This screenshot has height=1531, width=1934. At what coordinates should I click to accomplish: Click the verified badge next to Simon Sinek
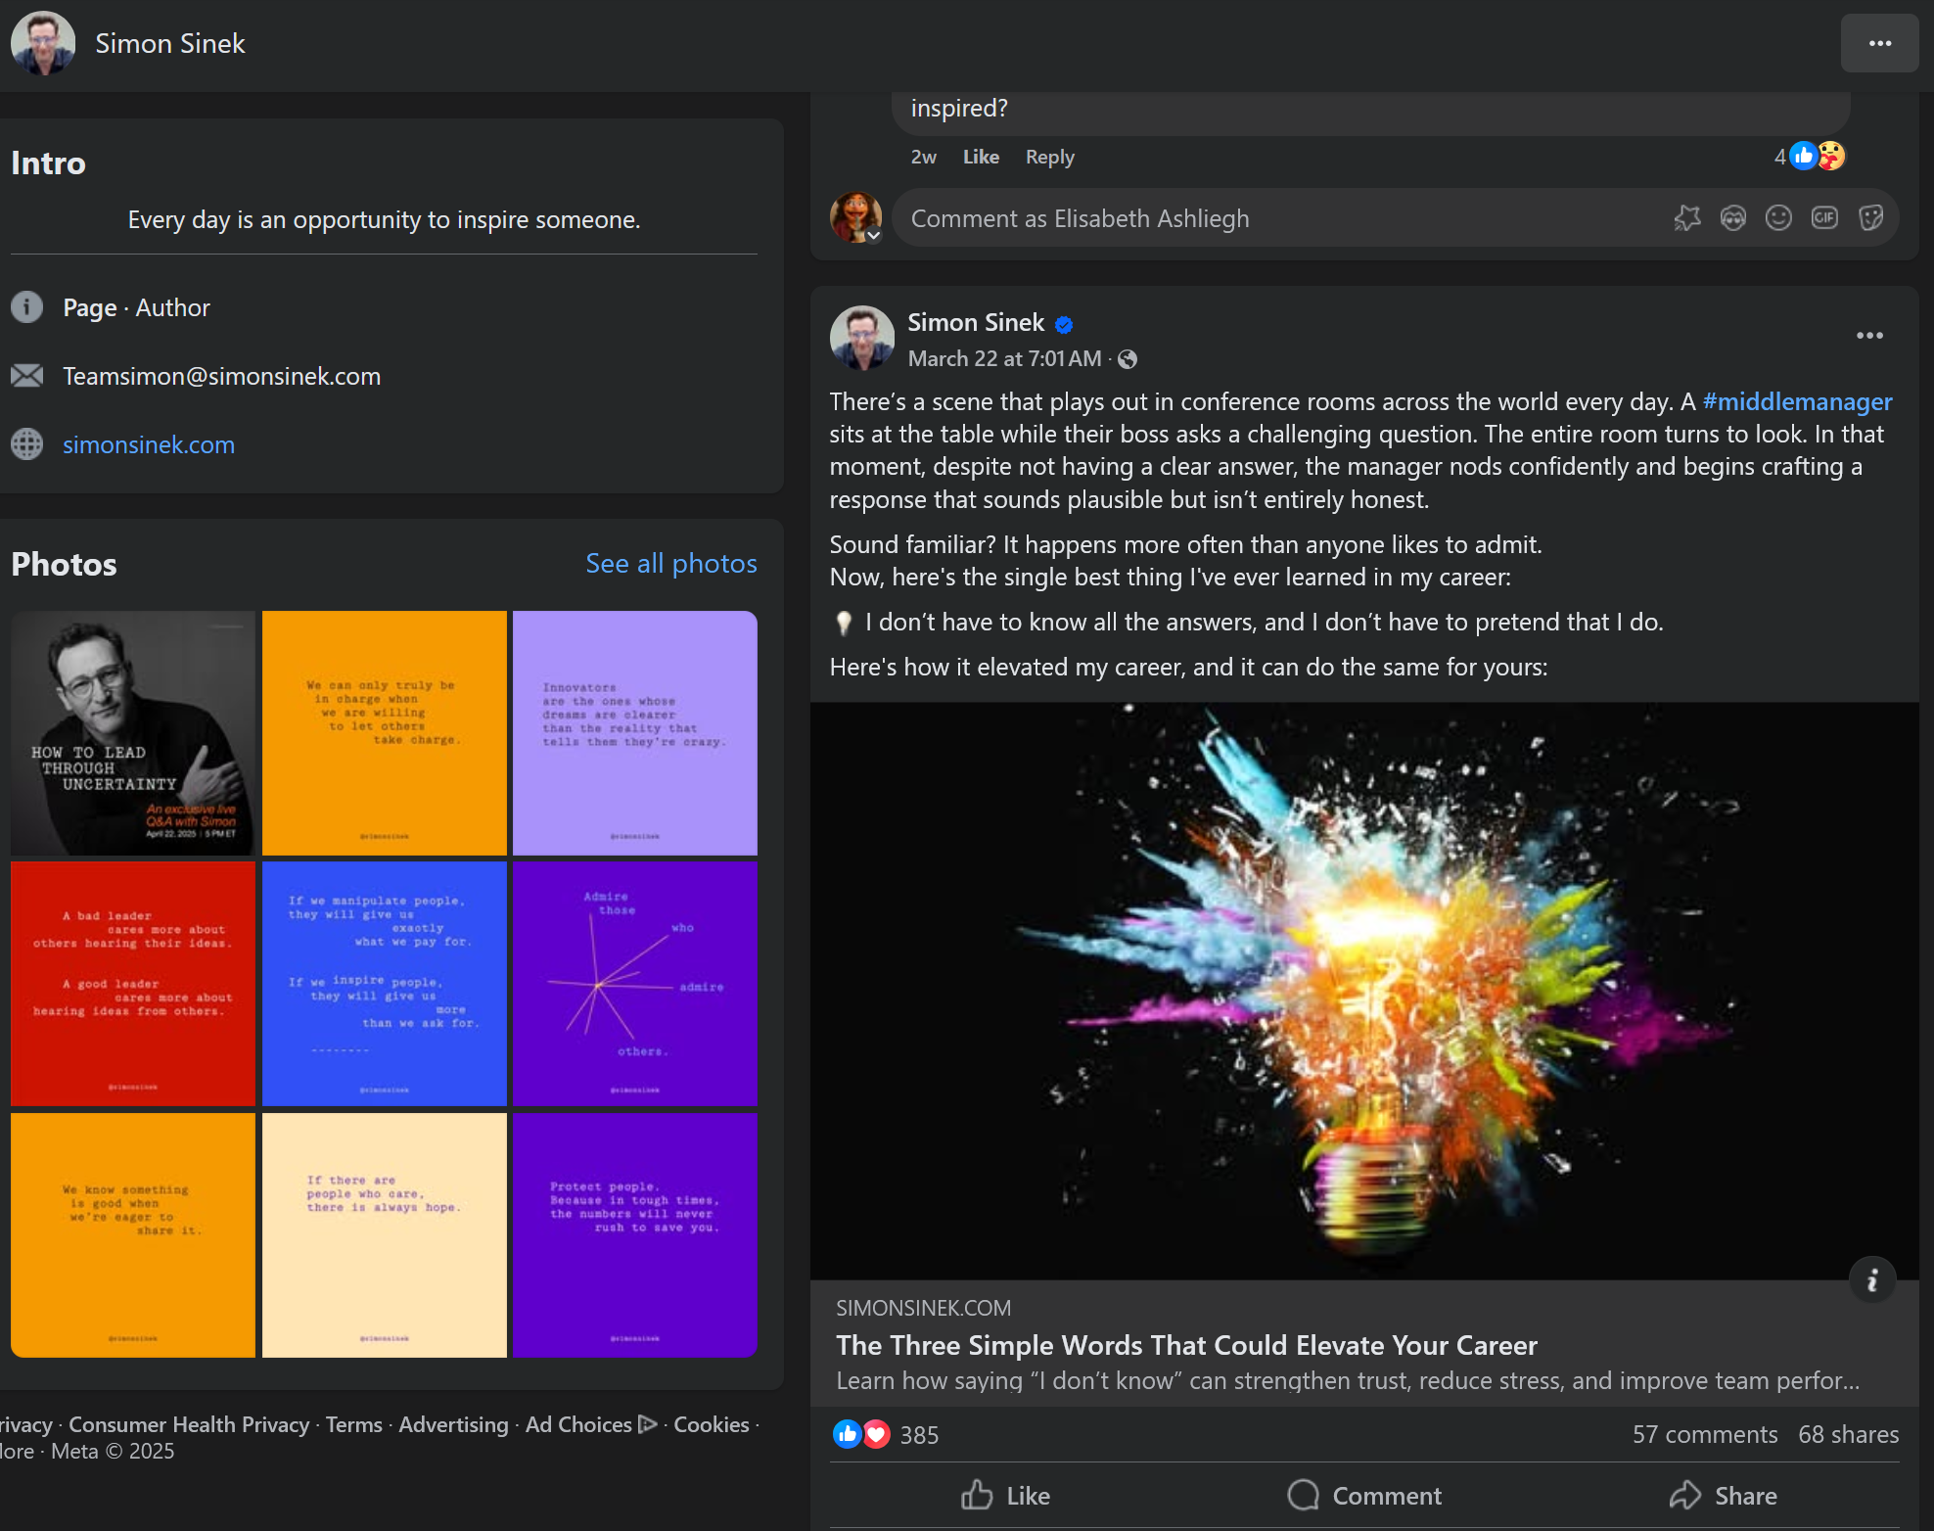pyautogui.click(x=1064, y=324)
